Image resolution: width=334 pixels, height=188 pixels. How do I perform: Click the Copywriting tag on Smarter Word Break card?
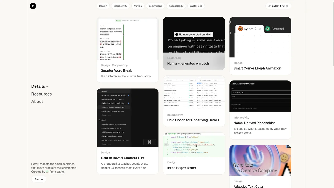click(x=120, y=65)
